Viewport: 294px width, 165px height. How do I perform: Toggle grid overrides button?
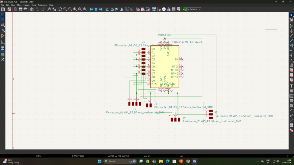pyautogui.click(x=3, y=20)
